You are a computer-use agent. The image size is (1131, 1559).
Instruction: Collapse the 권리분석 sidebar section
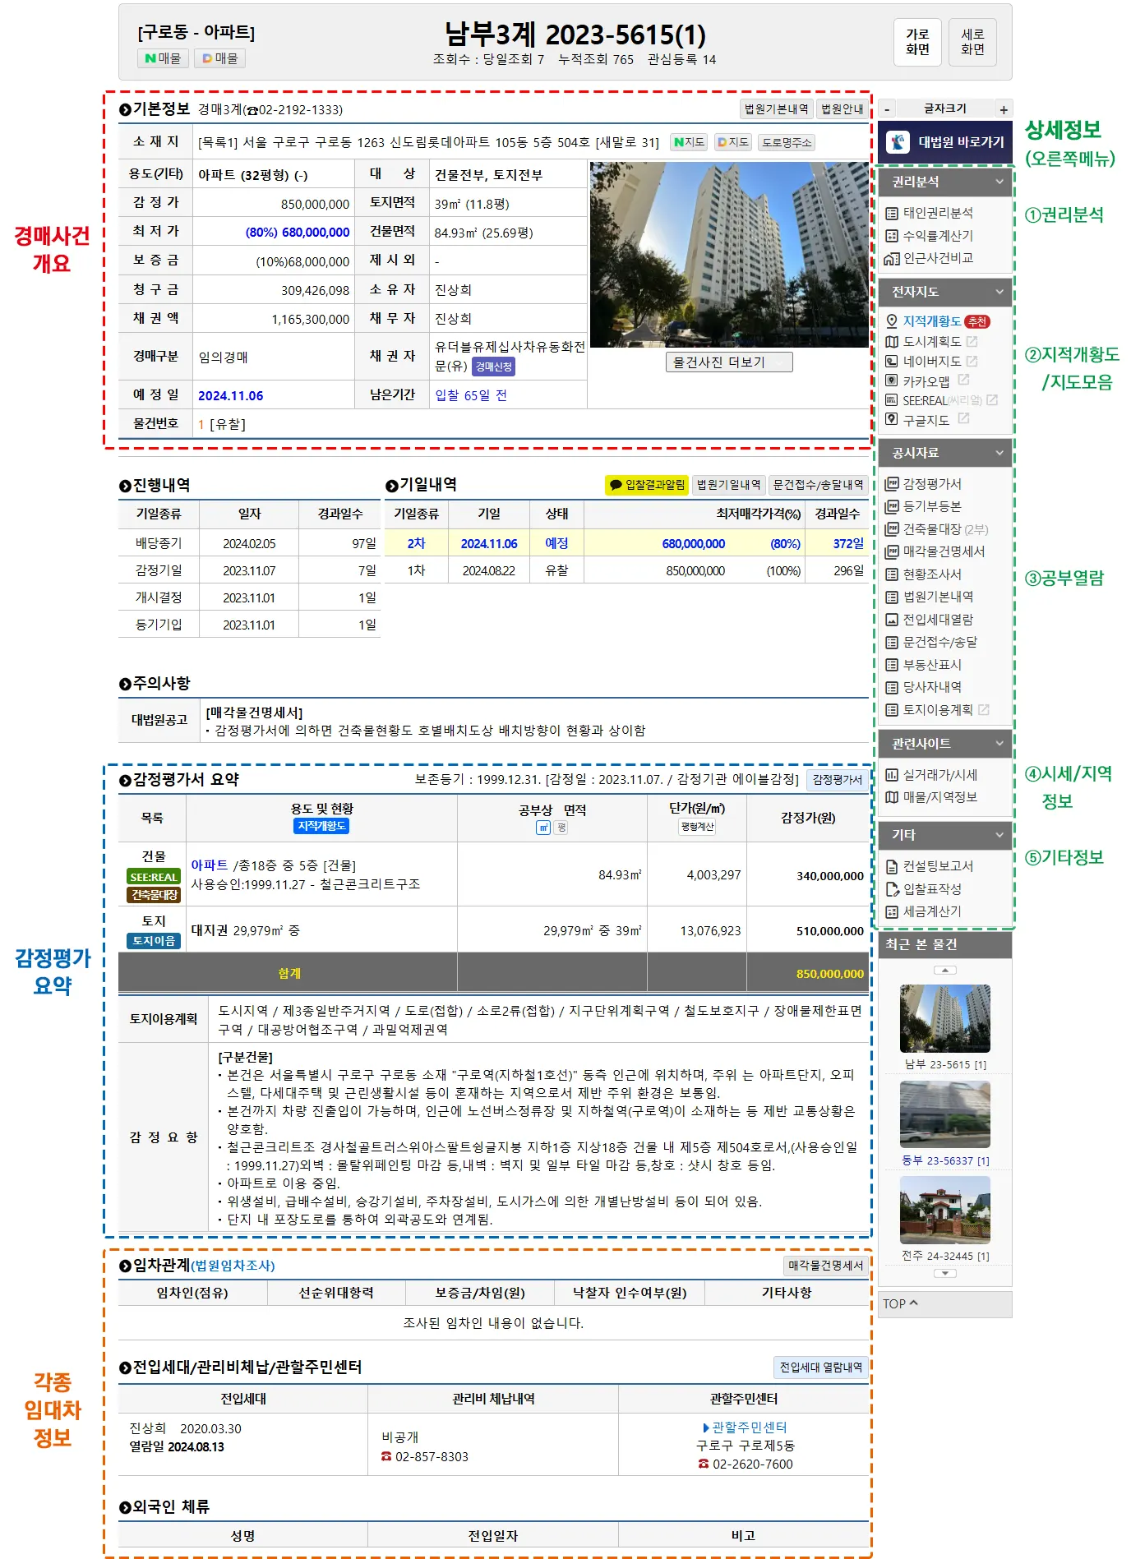[999, 182]
